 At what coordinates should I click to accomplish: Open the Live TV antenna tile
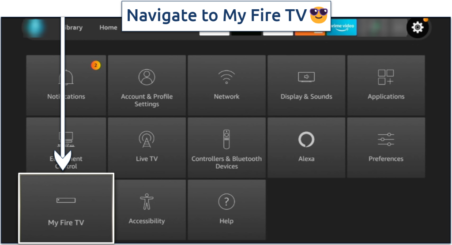pyautogui.click(x=147, y=148)
